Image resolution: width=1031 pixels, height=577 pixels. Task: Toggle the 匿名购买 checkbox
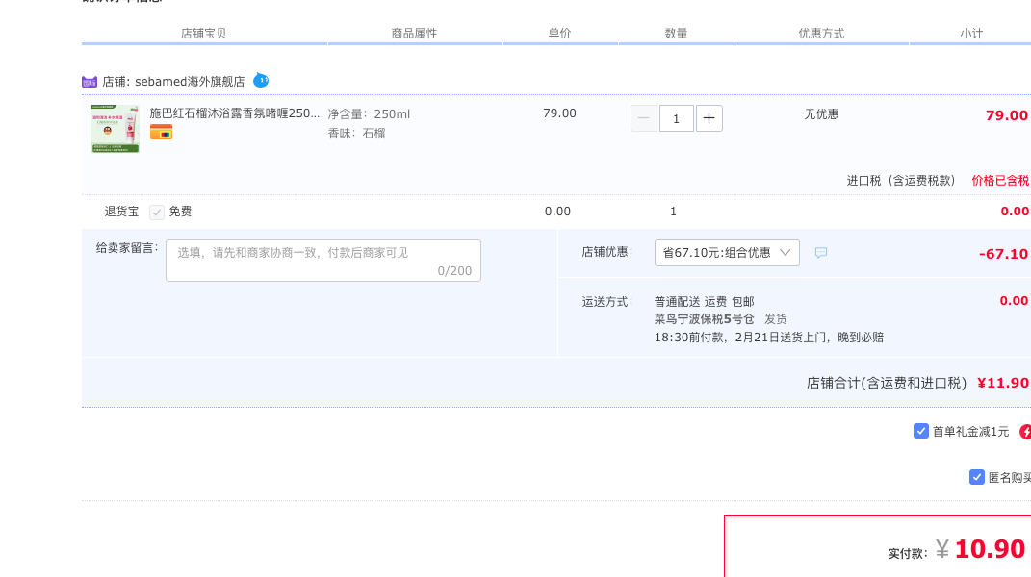click(977, 477)
